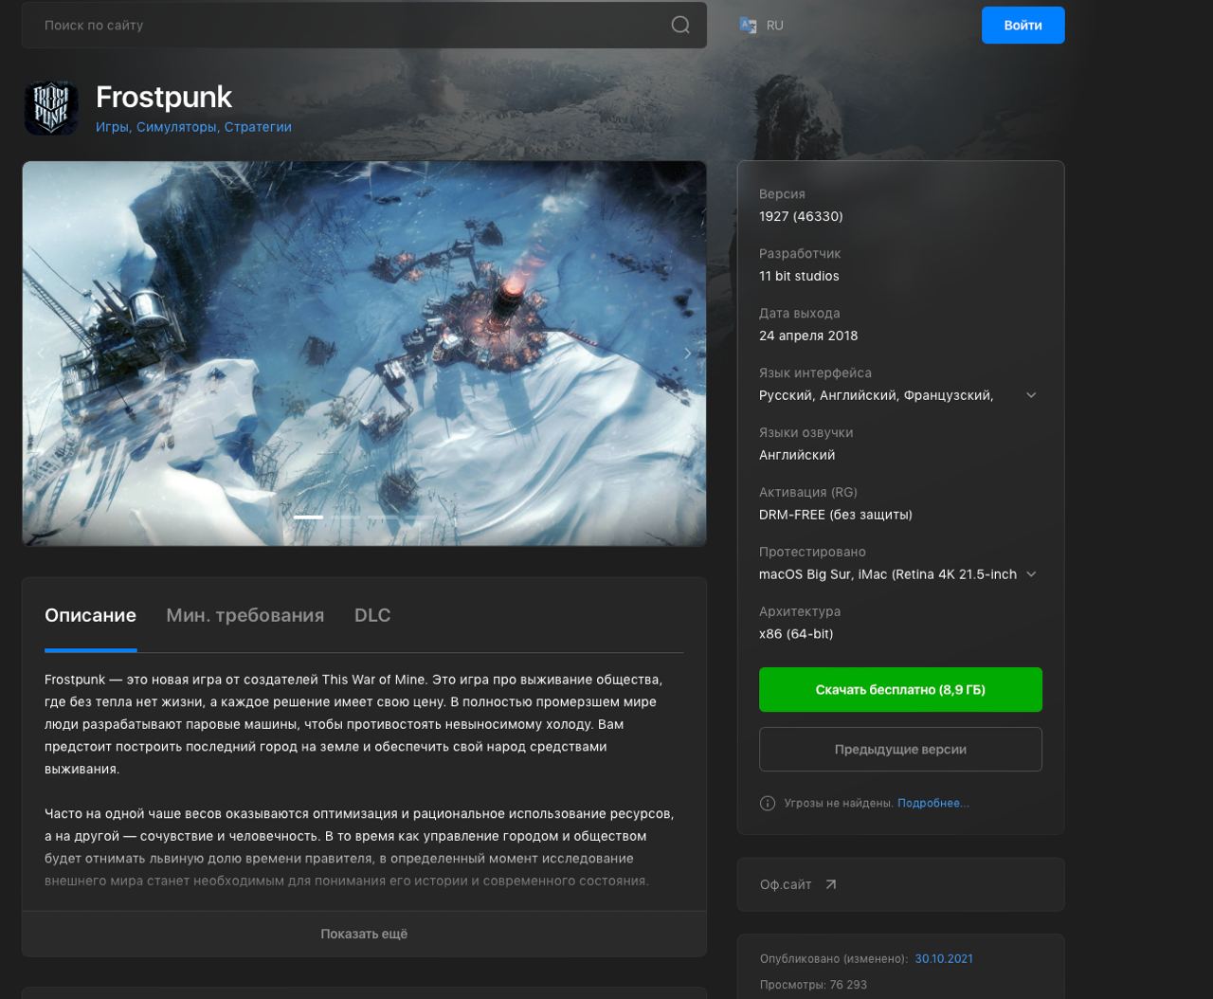Viewport: 1213px width, 999px height.
Task: Click the language translate icon next to RU
Action: [748, 26]
